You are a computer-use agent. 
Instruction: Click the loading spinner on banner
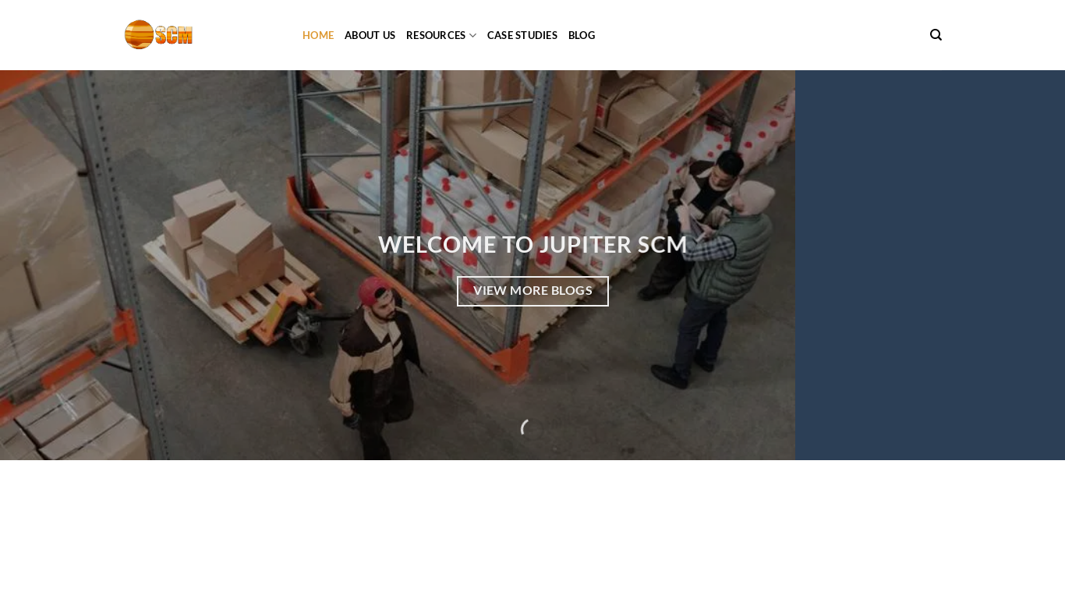point(531,428)
